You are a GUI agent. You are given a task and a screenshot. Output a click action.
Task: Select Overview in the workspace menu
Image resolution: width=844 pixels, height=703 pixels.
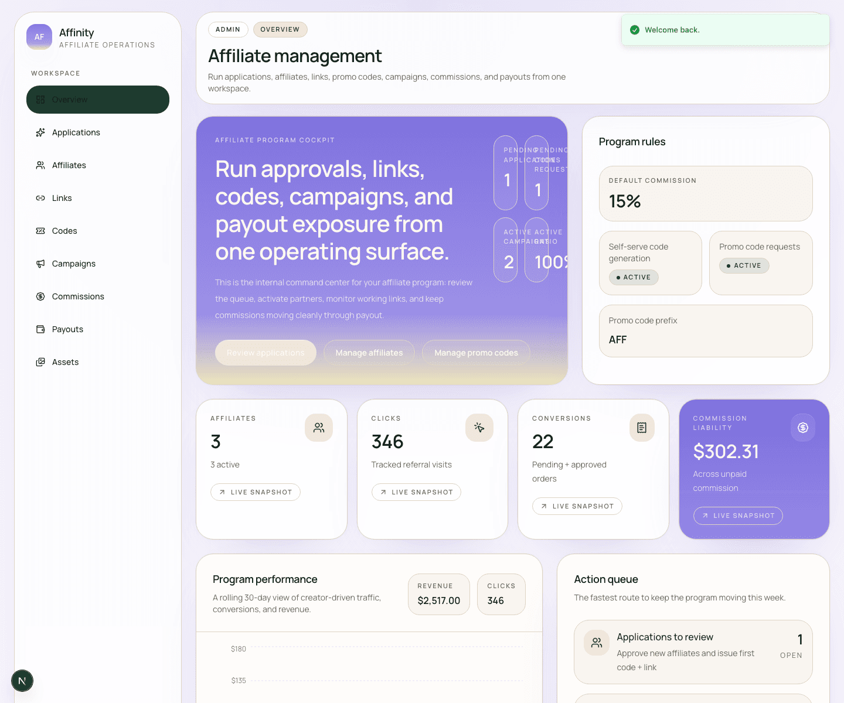97,100
